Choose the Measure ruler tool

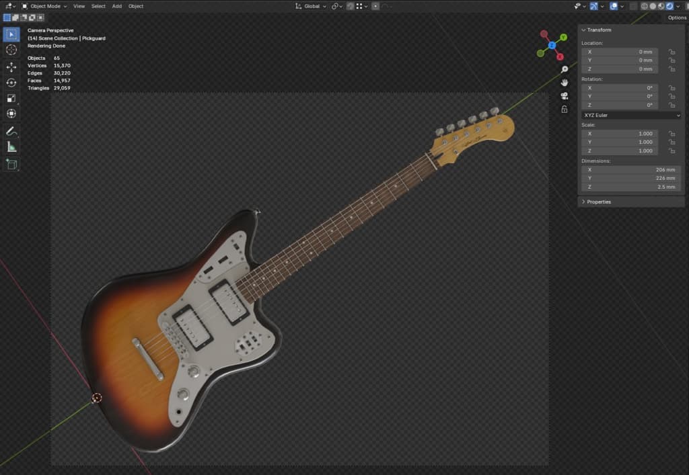(x=11, y=147)
